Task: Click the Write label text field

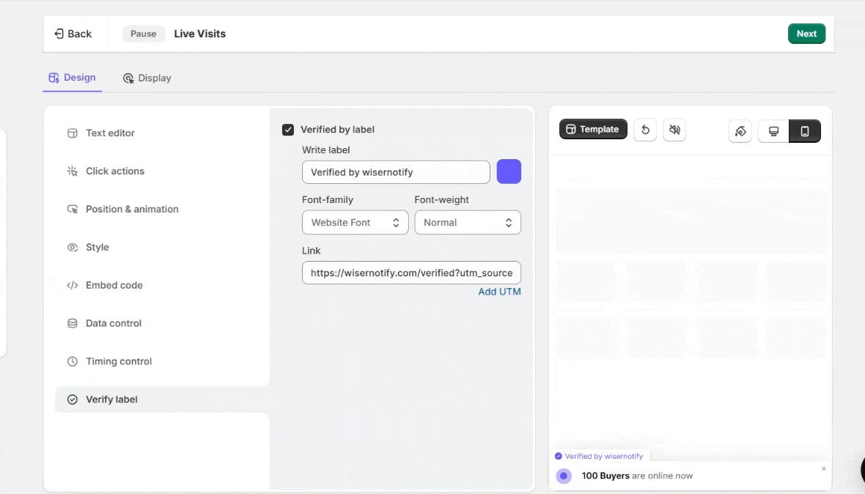Action: [396, 172]
